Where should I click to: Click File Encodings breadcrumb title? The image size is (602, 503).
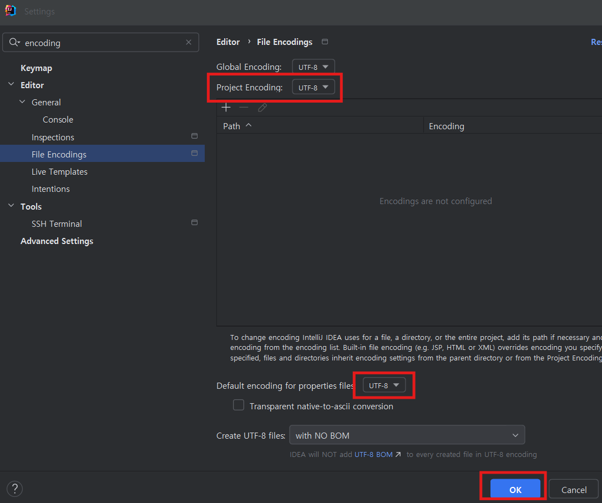click(285, 42)
